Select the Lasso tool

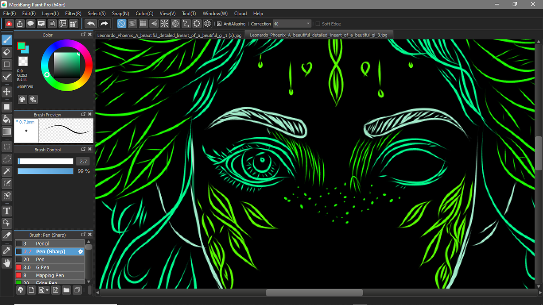click(x=7, y=159)
